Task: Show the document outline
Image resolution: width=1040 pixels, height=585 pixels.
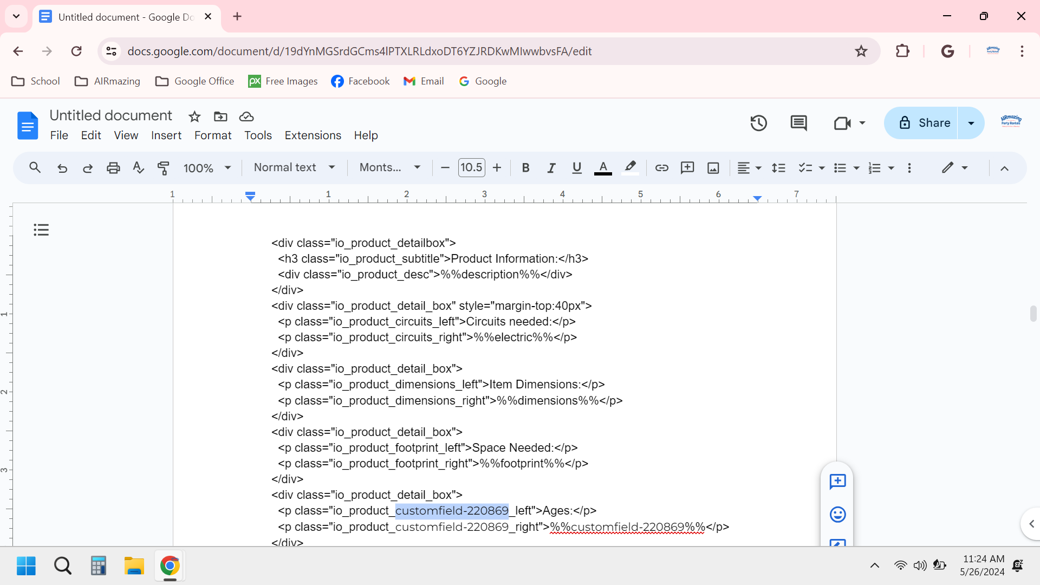Action: 41,230
